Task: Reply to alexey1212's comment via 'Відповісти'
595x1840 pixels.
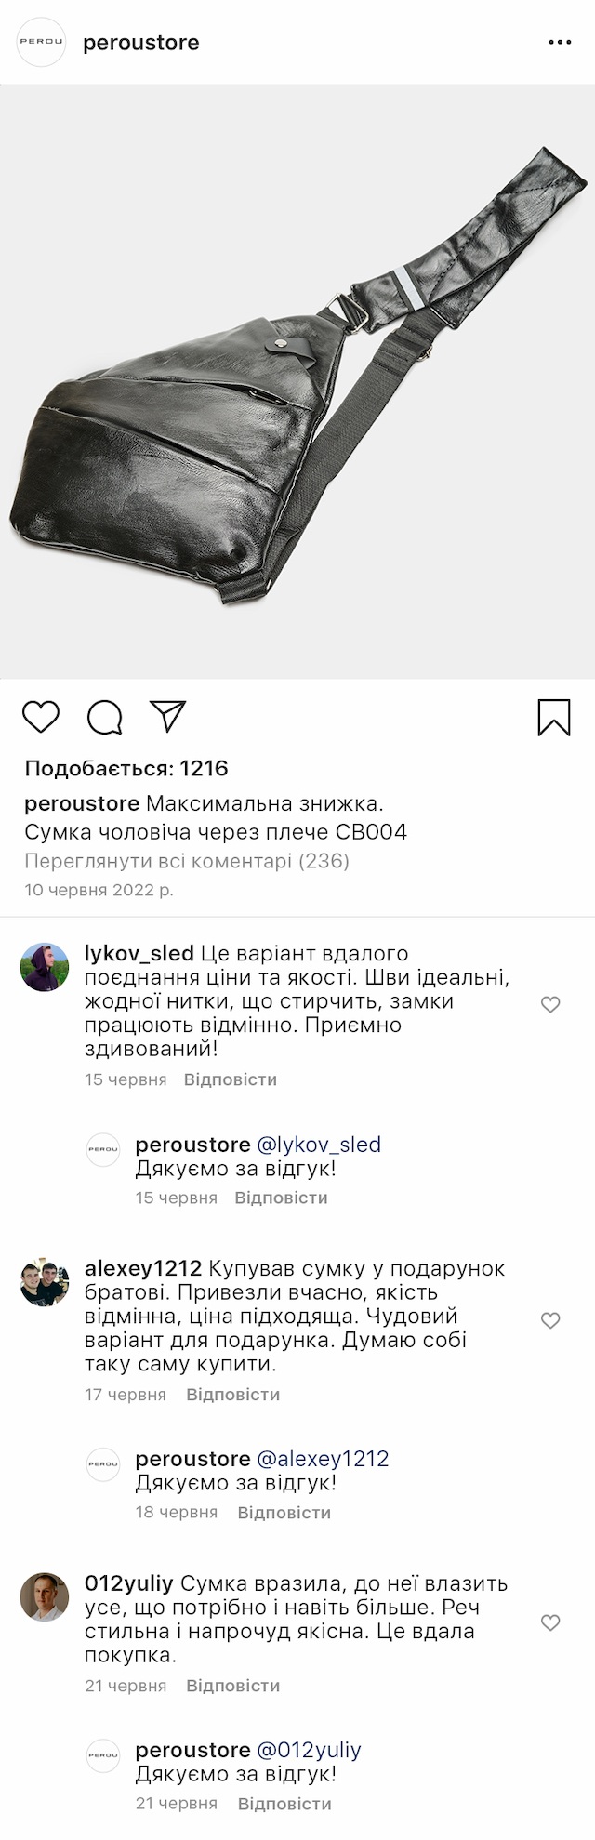Action: [232, 1395]
